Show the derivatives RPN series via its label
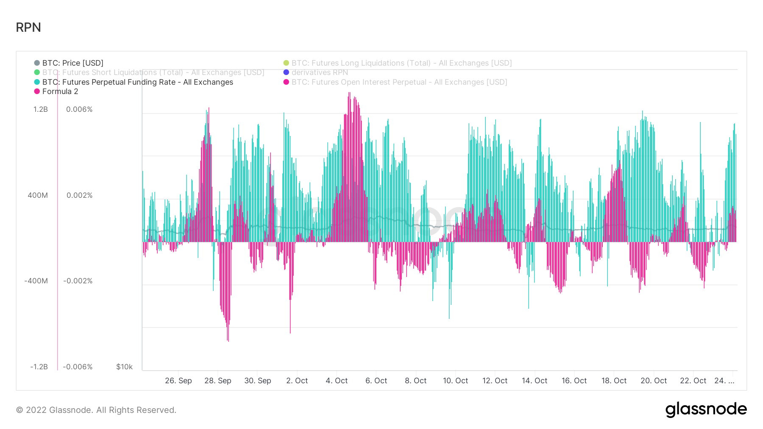Screen dimensions: 763x429 pyautogui.click(x=320, y=72)
